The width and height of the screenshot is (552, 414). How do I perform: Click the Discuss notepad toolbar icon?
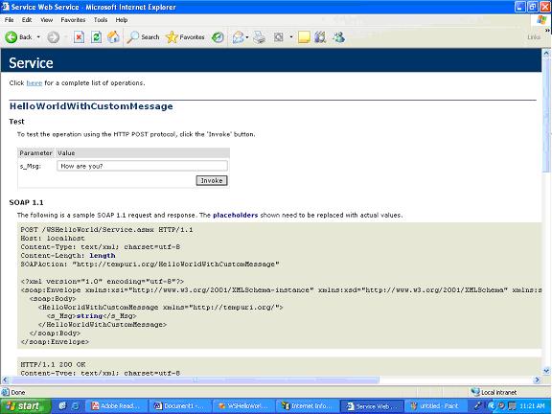point(304,37)
